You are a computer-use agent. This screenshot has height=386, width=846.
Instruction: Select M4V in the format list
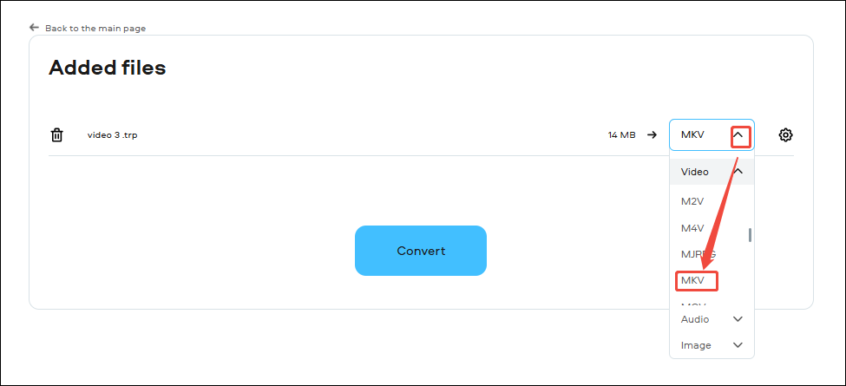click(x=692, y=228)
